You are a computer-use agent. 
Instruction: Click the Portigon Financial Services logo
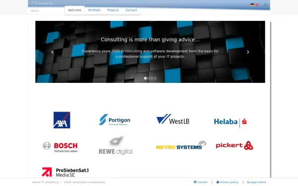tap(115, 120)
